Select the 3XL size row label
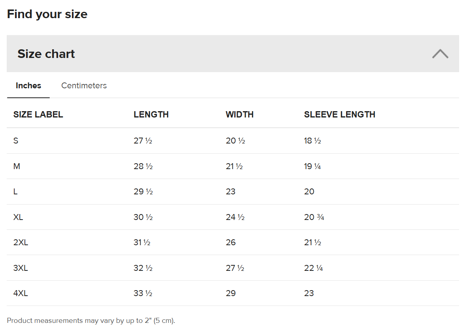 pos(21,268)
